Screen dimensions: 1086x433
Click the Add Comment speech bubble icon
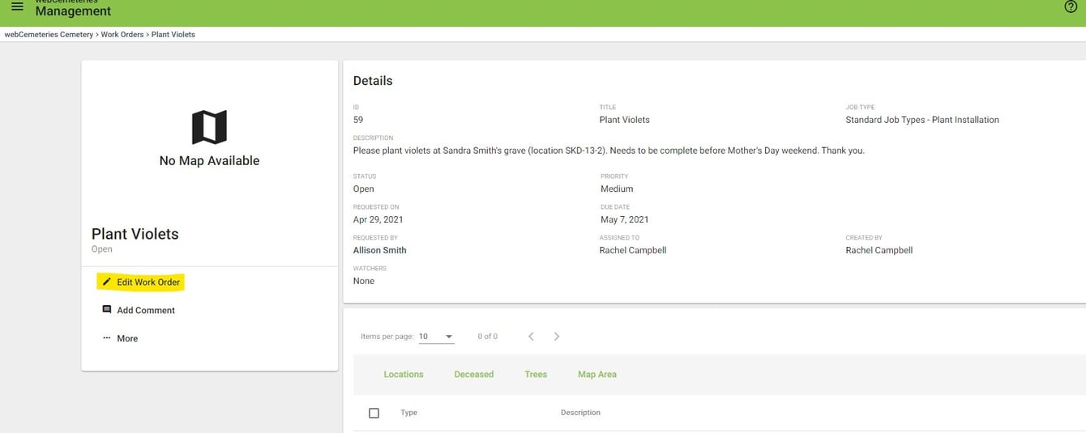(106, 310)
